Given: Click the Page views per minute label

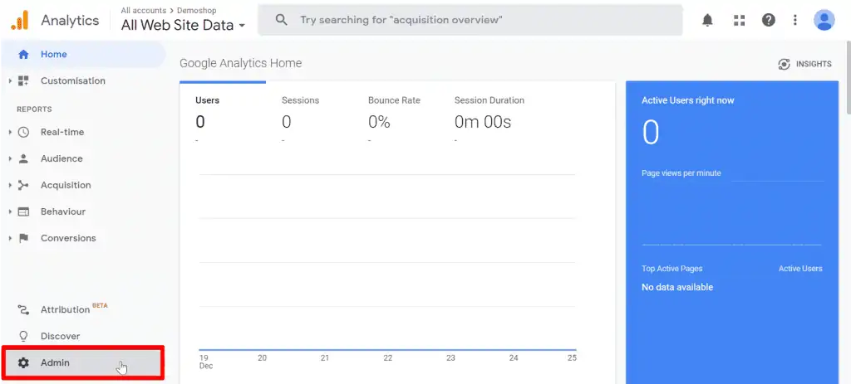Looking at the screenshot, I should click(x=681, y=173).
